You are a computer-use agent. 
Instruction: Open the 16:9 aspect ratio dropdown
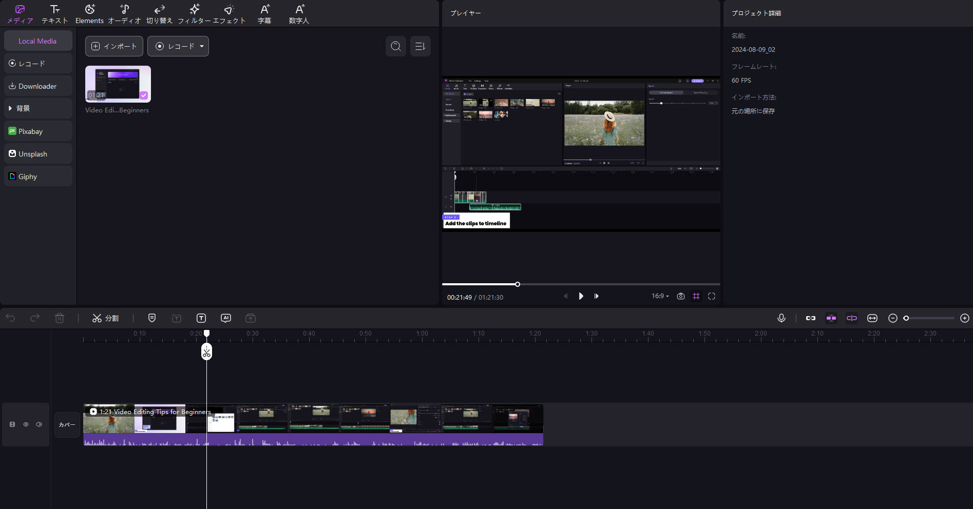coord(659,296)
